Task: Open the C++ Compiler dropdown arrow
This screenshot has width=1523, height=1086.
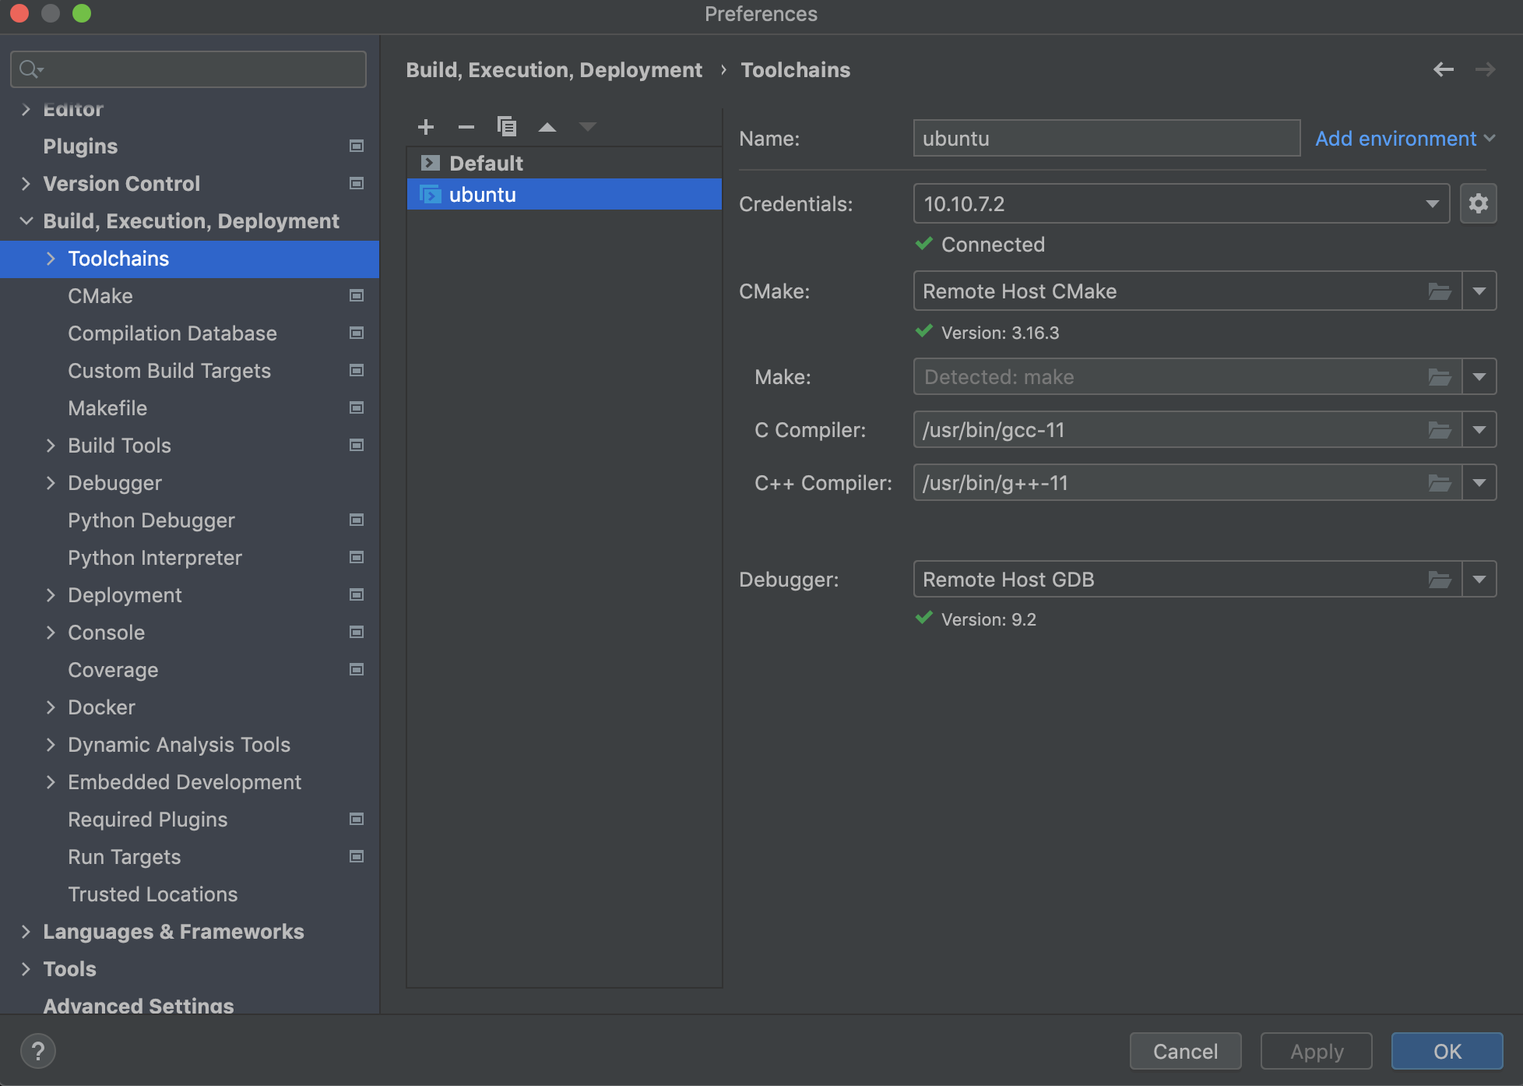Action: [x=1479, y=483]
